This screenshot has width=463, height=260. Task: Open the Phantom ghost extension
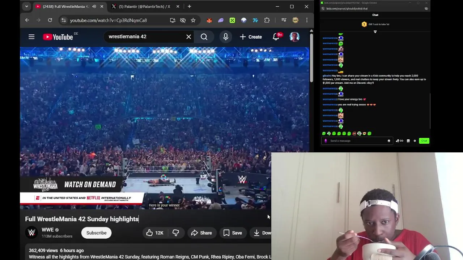tap(221, 20)
